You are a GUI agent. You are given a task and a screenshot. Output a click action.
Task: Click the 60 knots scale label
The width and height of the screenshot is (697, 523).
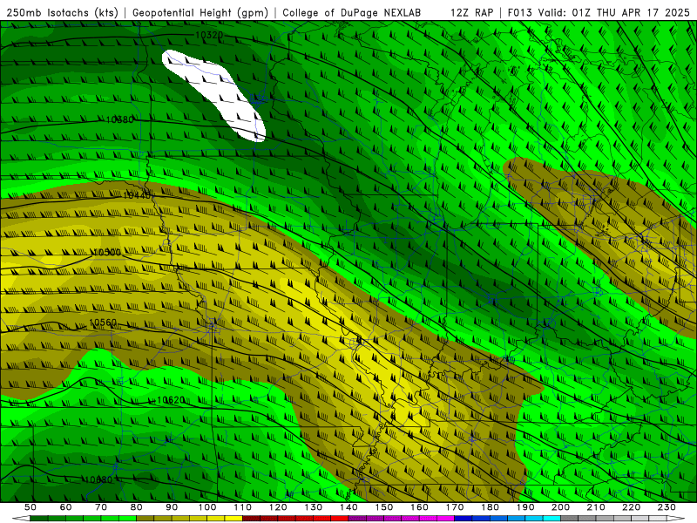pyautogui.click(x=66, y=507)
